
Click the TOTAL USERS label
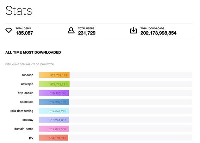pos(86,28)
